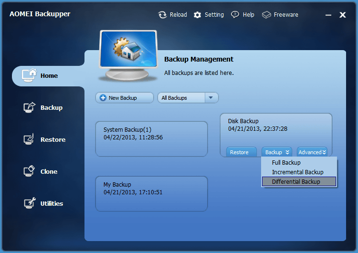Choose Incremental Backup from the menu
The image size is (358, 253).
299,172
